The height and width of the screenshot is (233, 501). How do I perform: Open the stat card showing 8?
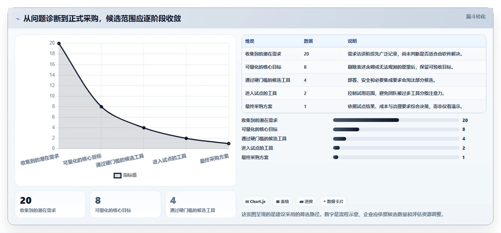(125, 204)
